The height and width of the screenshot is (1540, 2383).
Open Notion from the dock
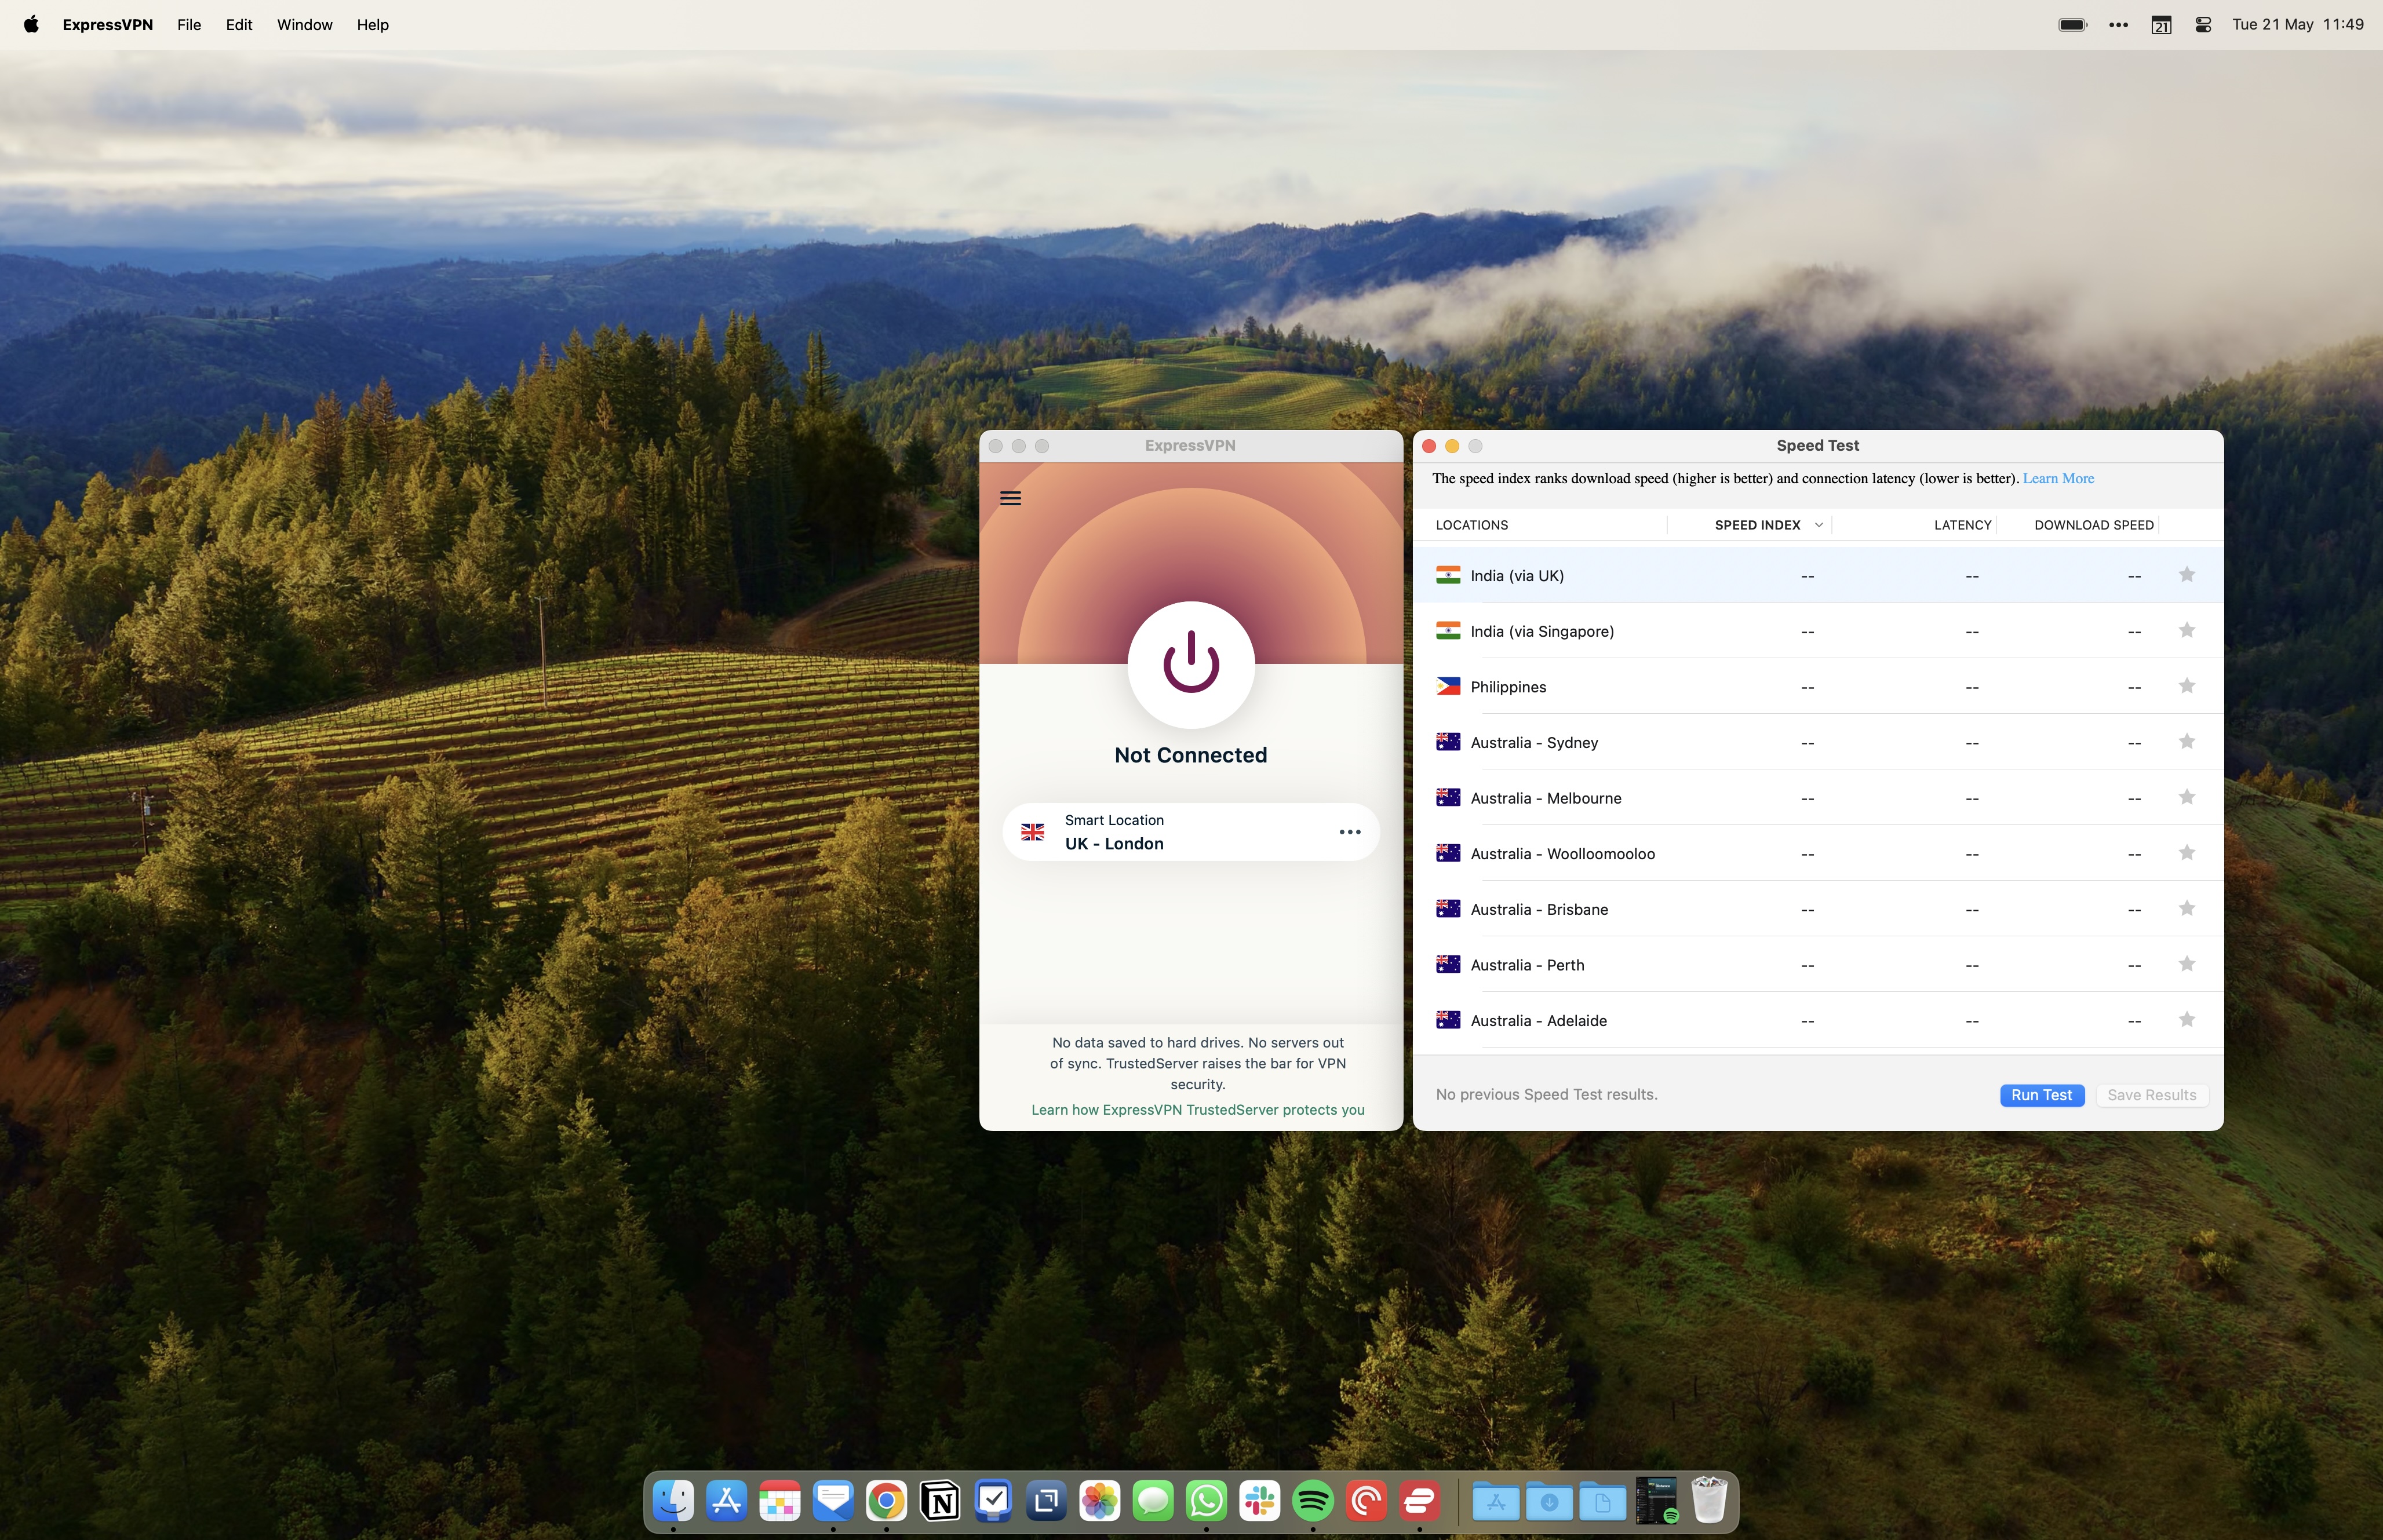click(x=940, y=1500)
